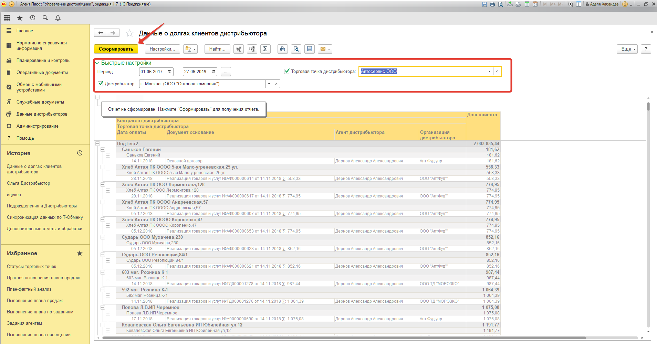Open the History clock in the top panel
Screen dimensions: 657x344
coord(32,18)
